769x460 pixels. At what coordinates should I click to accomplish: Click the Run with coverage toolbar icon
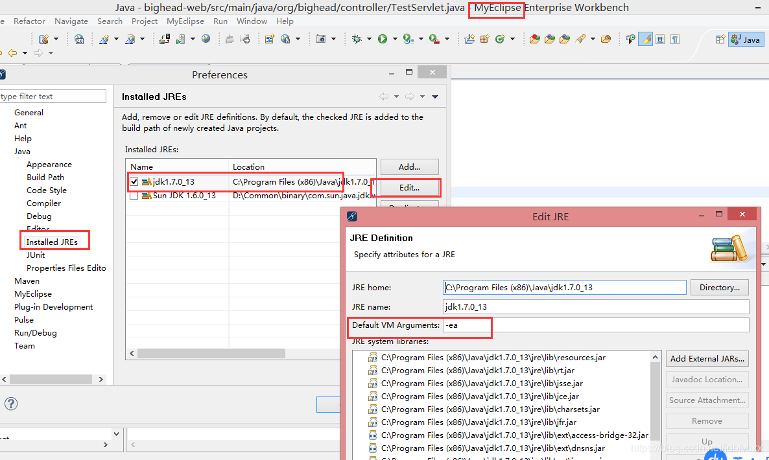coord(408,39)
